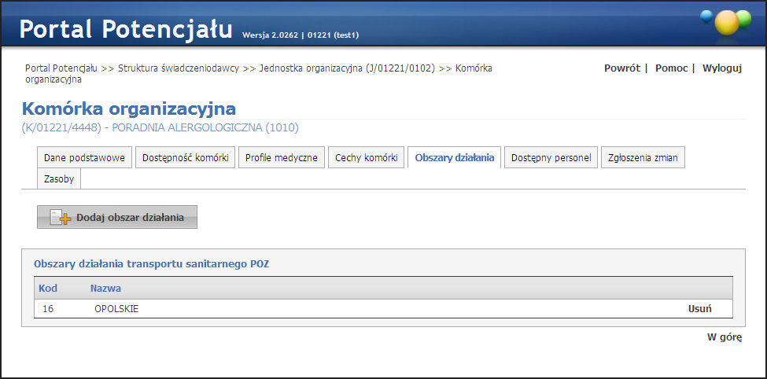Select the Profile medyczne tab
Screen dimensions: 767x379
point(281,158)
